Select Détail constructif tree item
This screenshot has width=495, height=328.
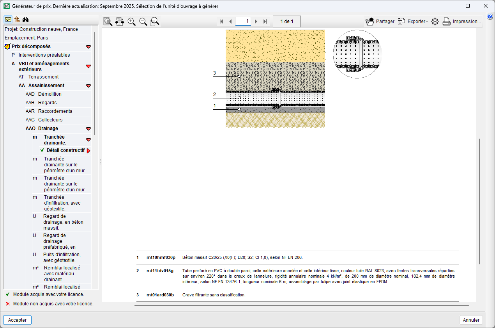pos(65,150)
